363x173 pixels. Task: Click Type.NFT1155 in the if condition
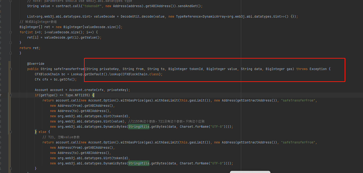tap(78, 95)
